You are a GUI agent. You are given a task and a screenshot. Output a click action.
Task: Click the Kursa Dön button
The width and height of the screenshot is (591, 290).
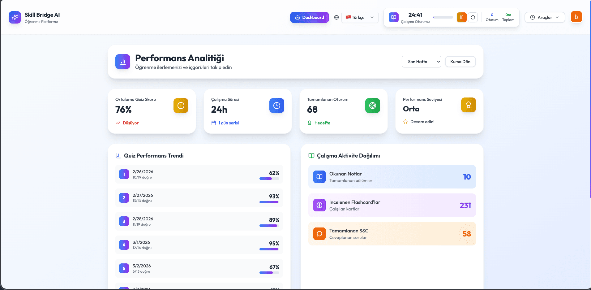[460, 62]
